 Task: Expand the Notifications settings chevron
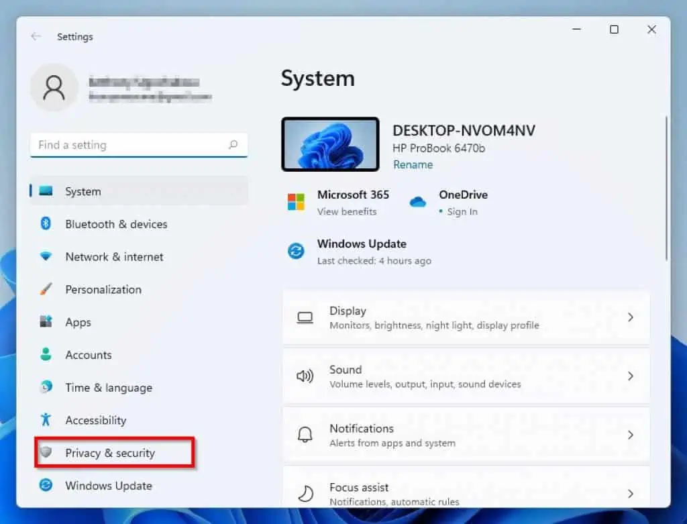tap(630, 435)
